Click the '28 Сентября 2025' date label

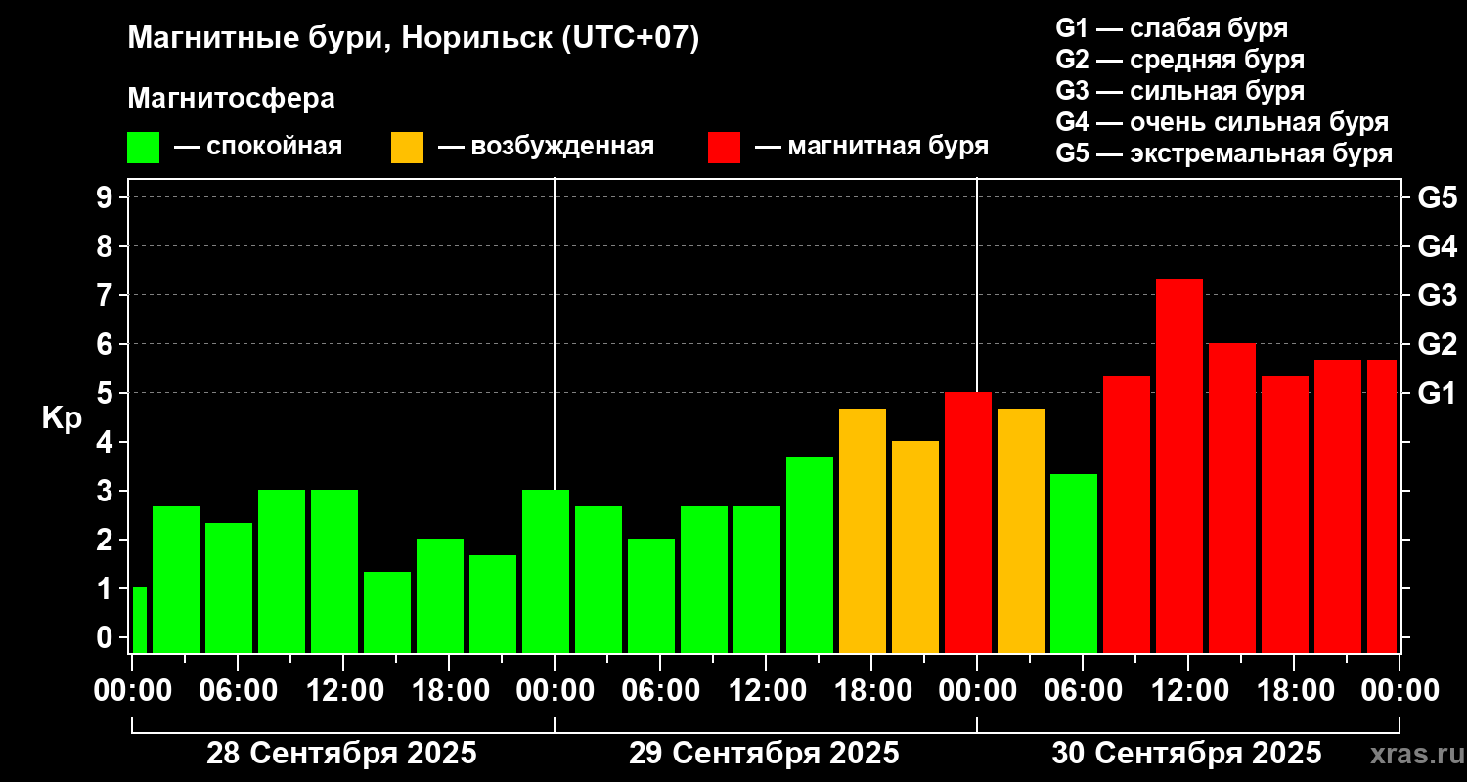click(341, 754)
